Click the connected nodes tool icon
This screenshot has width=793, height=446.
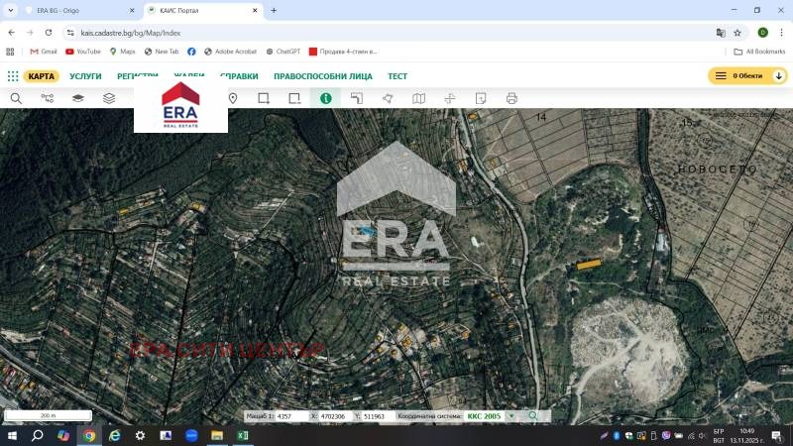click(x=47, y=98)
